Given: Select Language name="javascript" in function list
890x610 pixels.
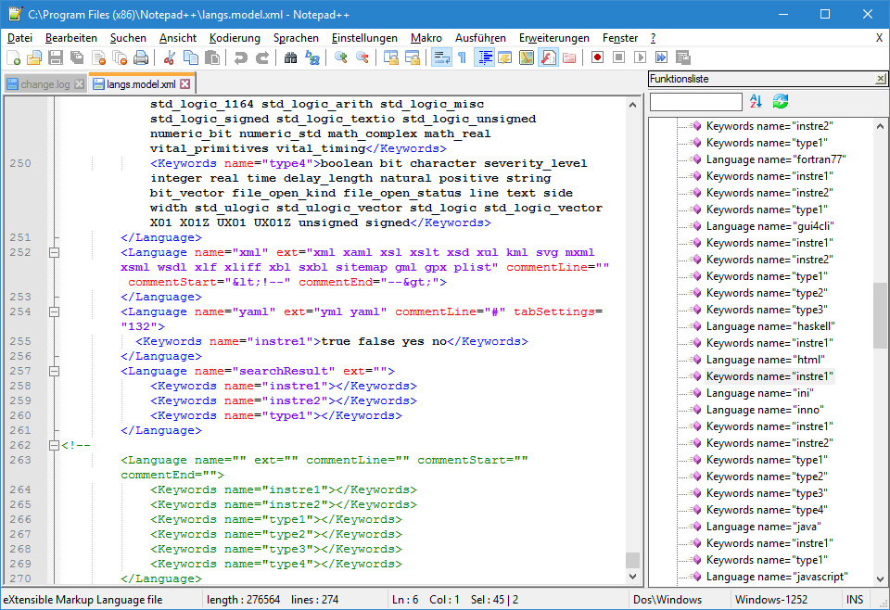Looking at the screenshot, I should [x=777, y=577].
